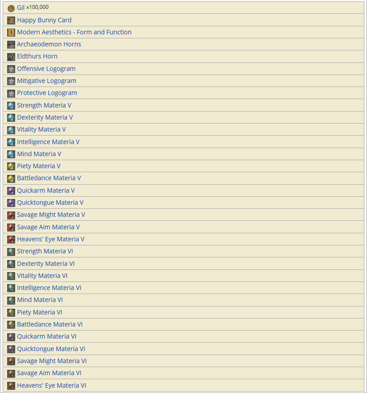367x393 pixels.
Task: Follow the Intelligence Materia V link
Action: (48, 142)
